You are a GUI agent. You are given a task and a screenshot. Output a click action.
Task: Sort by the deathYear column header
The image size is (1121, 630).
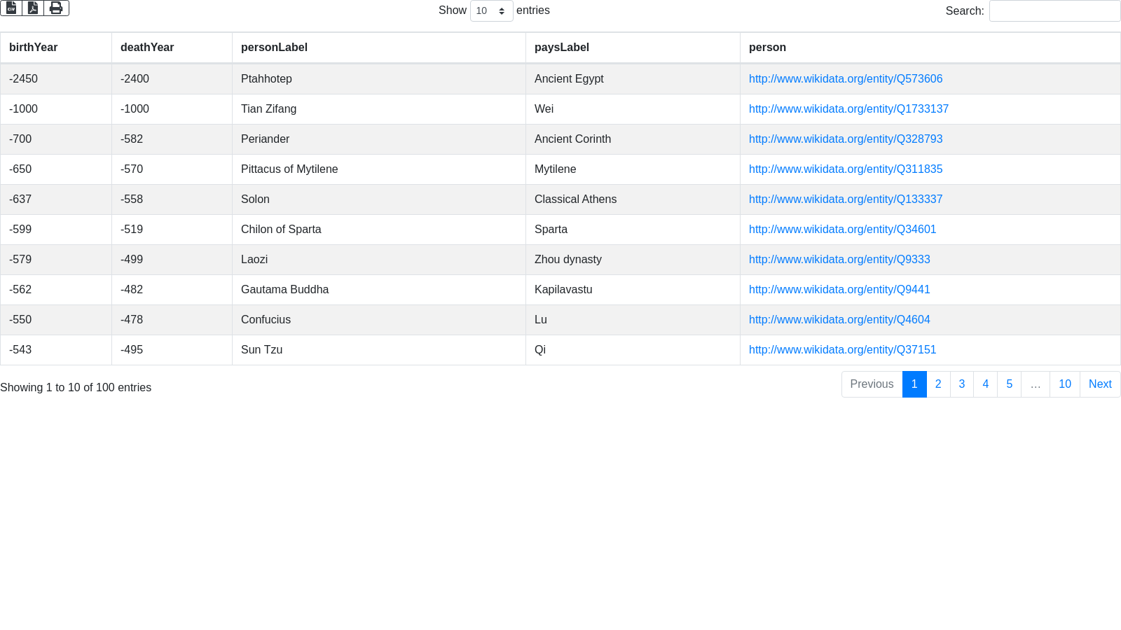click(147, 48)
